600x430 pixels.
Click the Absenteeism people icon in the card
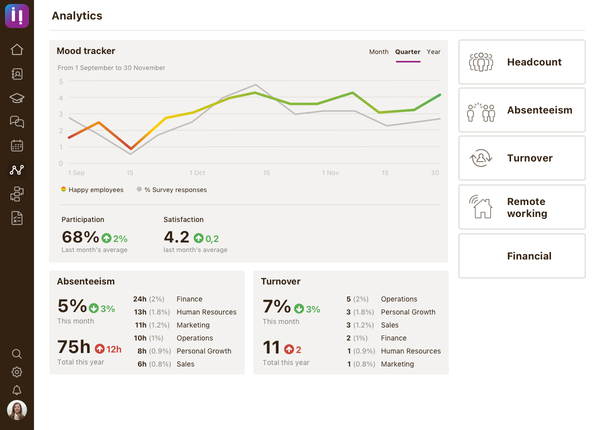pyautogui.click(x=481, y=112)
